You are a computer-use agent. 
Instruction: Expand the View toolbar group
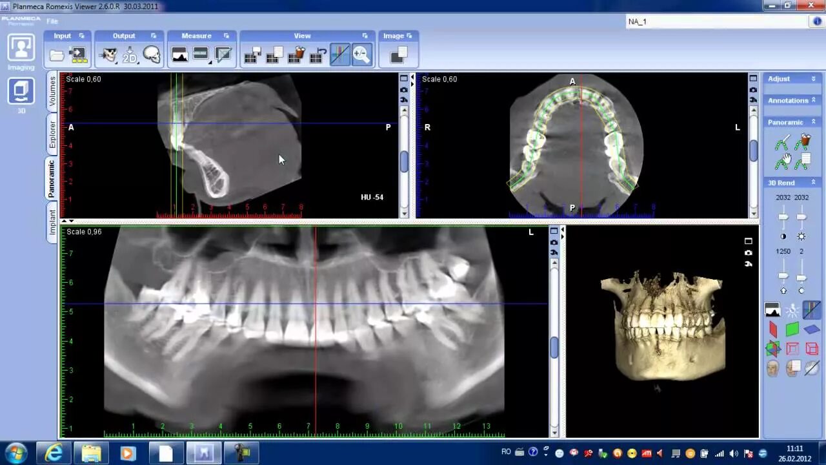click(x=365, y=36)
